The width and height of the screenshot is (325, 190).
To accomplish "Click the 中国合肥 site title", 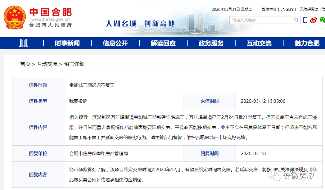I will click(51, 12).
